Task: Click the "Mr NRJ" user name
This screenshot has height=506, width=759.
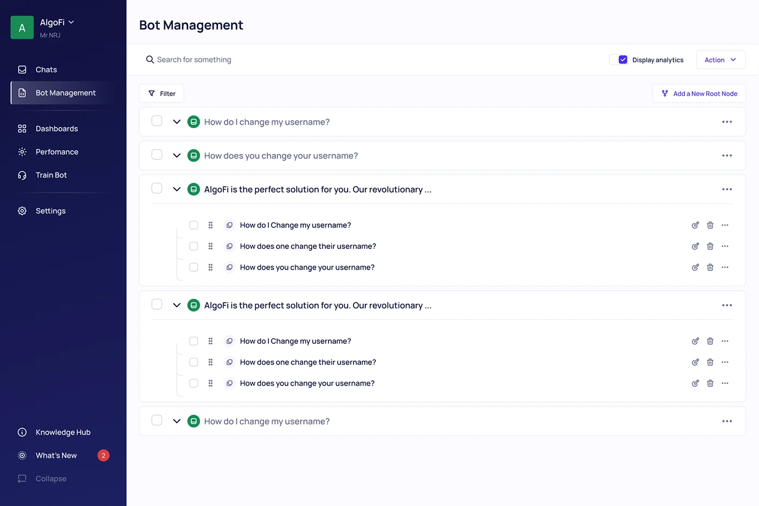Action: 50,35
